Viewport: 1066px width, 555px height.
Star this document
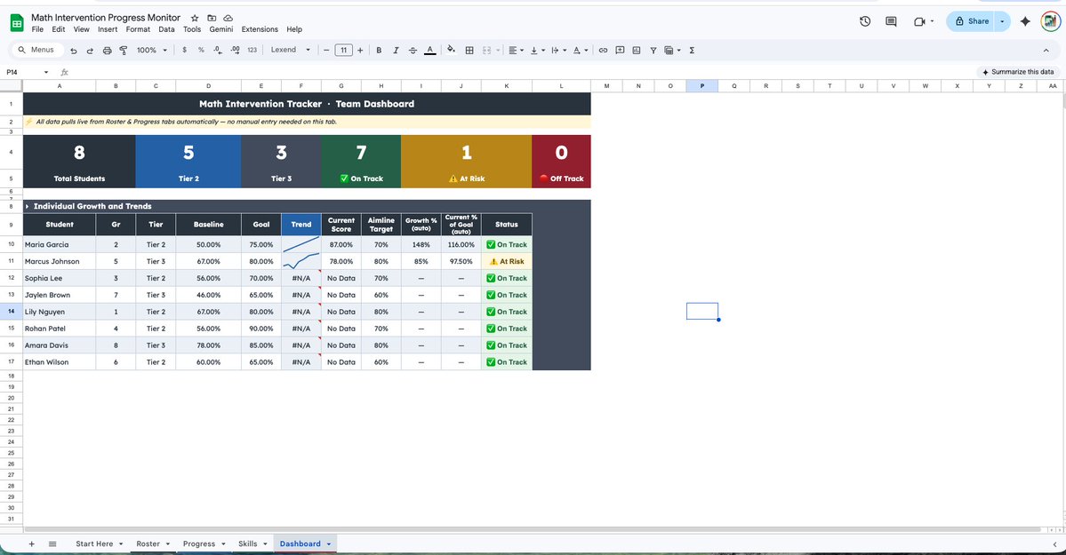[195, 19]
